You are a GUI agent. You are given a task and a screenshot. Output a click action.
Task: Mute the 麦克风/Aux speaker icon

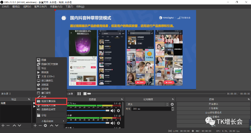[113, 111]
